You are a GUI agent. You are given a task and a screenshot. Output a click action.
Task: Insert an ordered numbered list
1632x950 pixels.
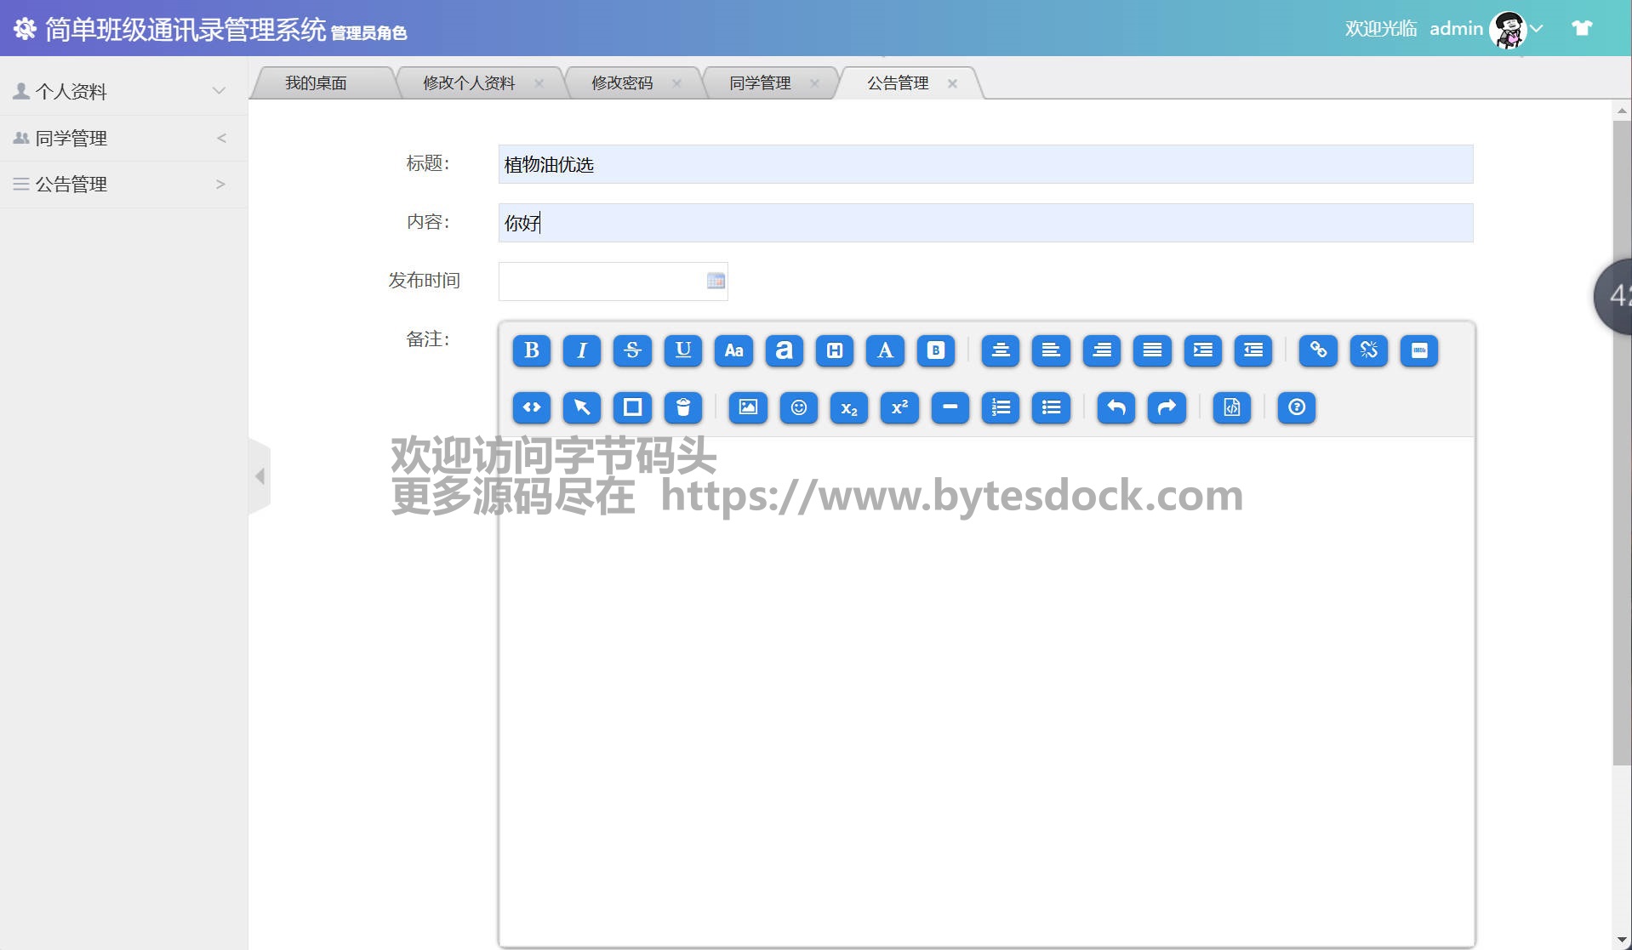1001,407
